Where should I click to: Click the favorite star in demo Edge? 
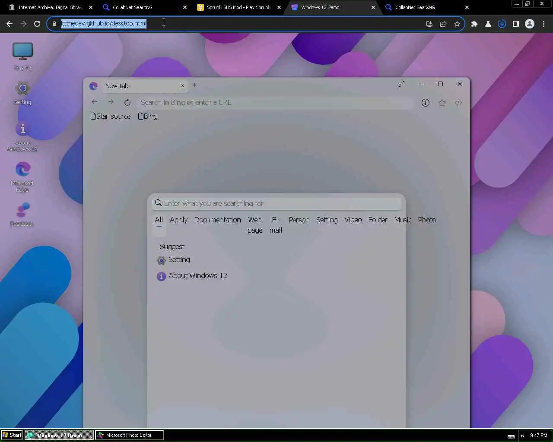point(442,103)
